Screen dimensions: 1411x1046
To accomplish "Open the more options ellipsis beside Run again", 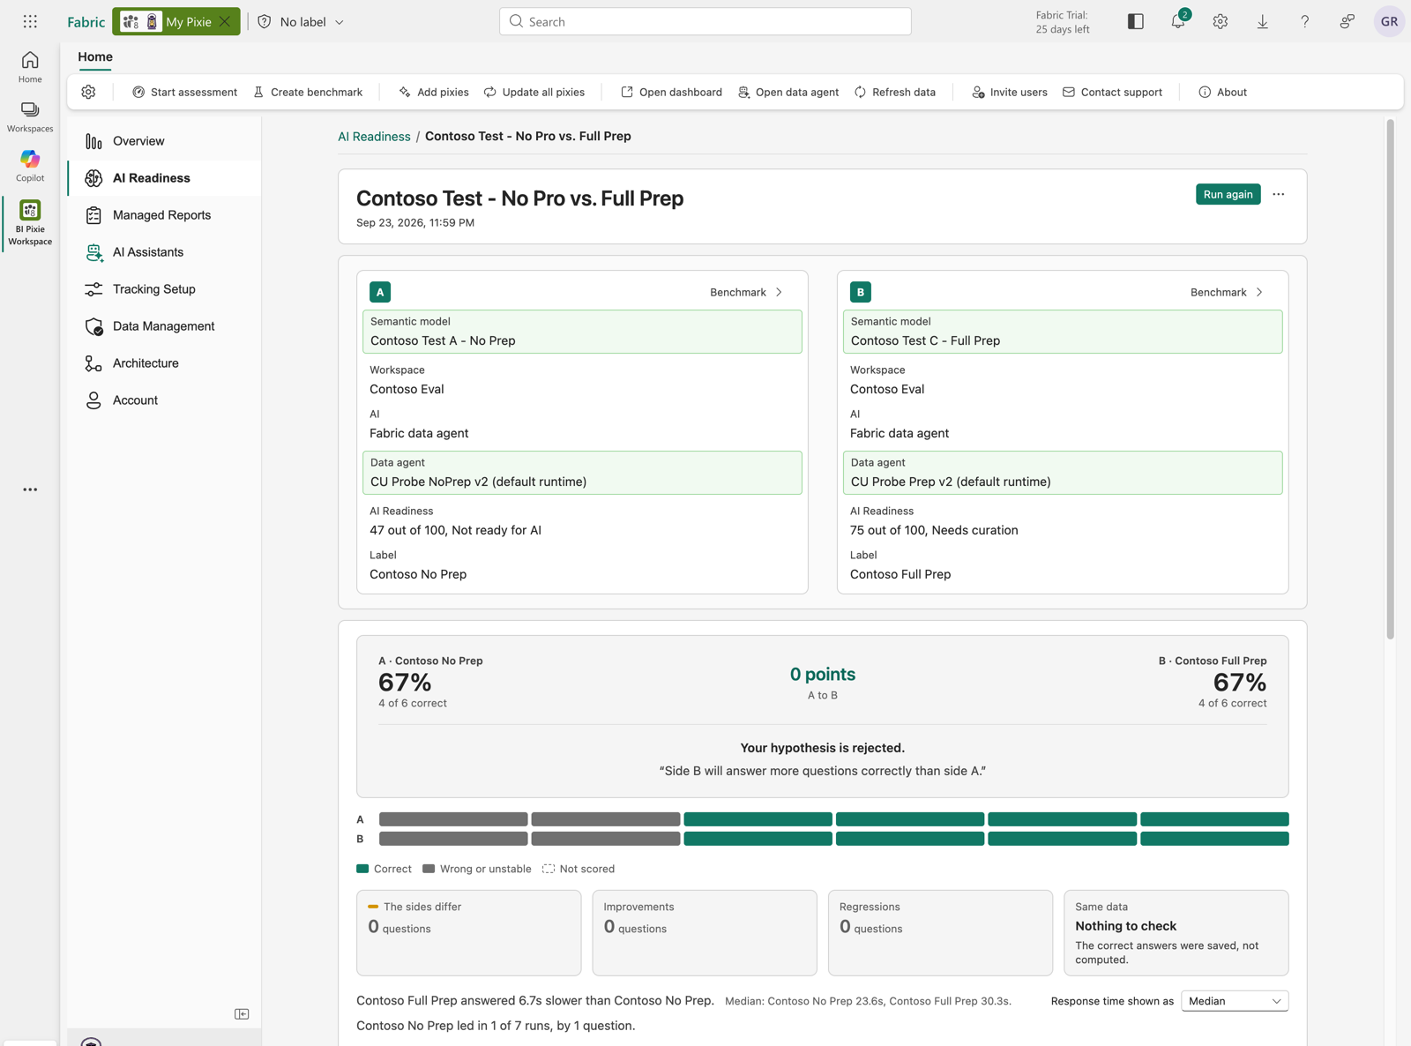I will [x=1279, y=194].
